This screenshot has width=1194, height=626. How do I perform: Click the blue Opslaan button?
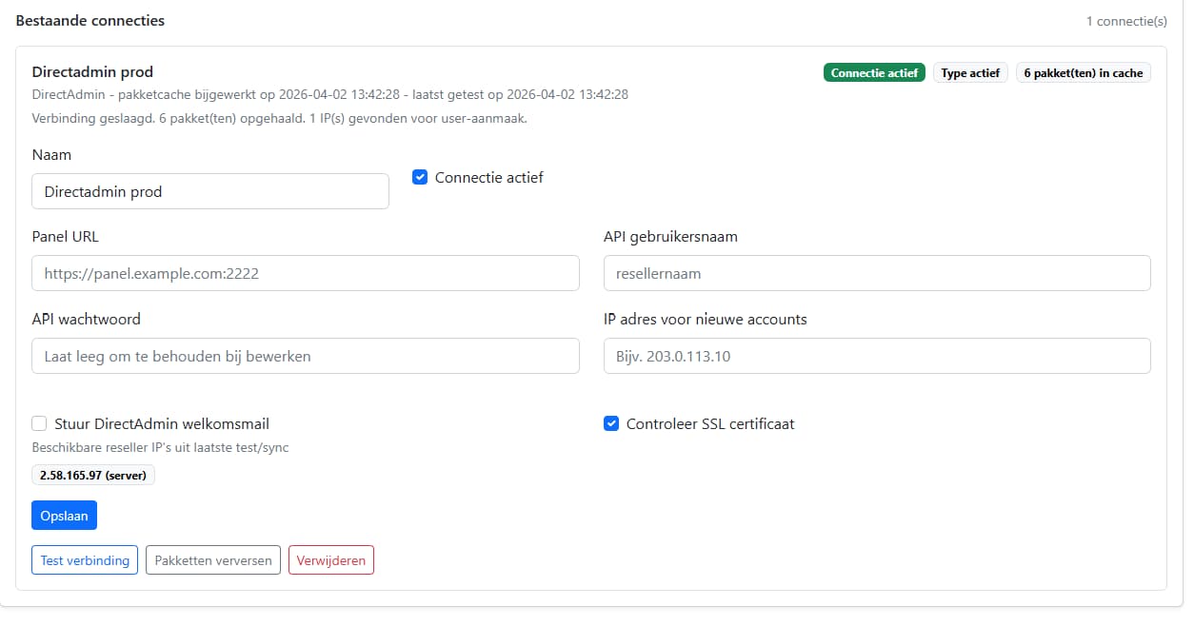pos(64,515)
